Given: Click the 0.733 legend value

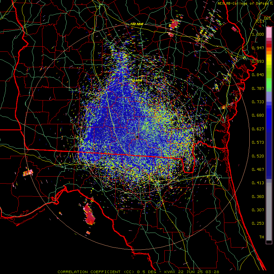Looking at the screenshot, I should [x=258, y=102].
